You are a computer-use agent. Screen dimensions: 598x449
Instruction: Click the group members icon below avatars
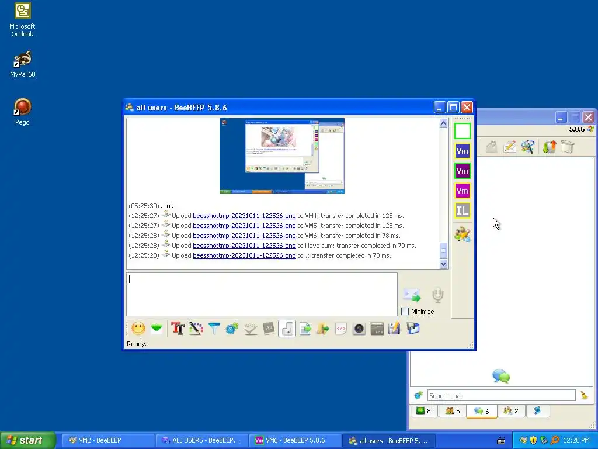pyautogui.click(x=463, y=234)
